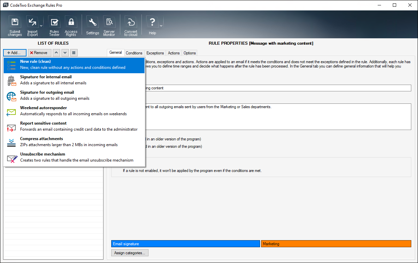Switch to the Options tab

pos(190,53)
